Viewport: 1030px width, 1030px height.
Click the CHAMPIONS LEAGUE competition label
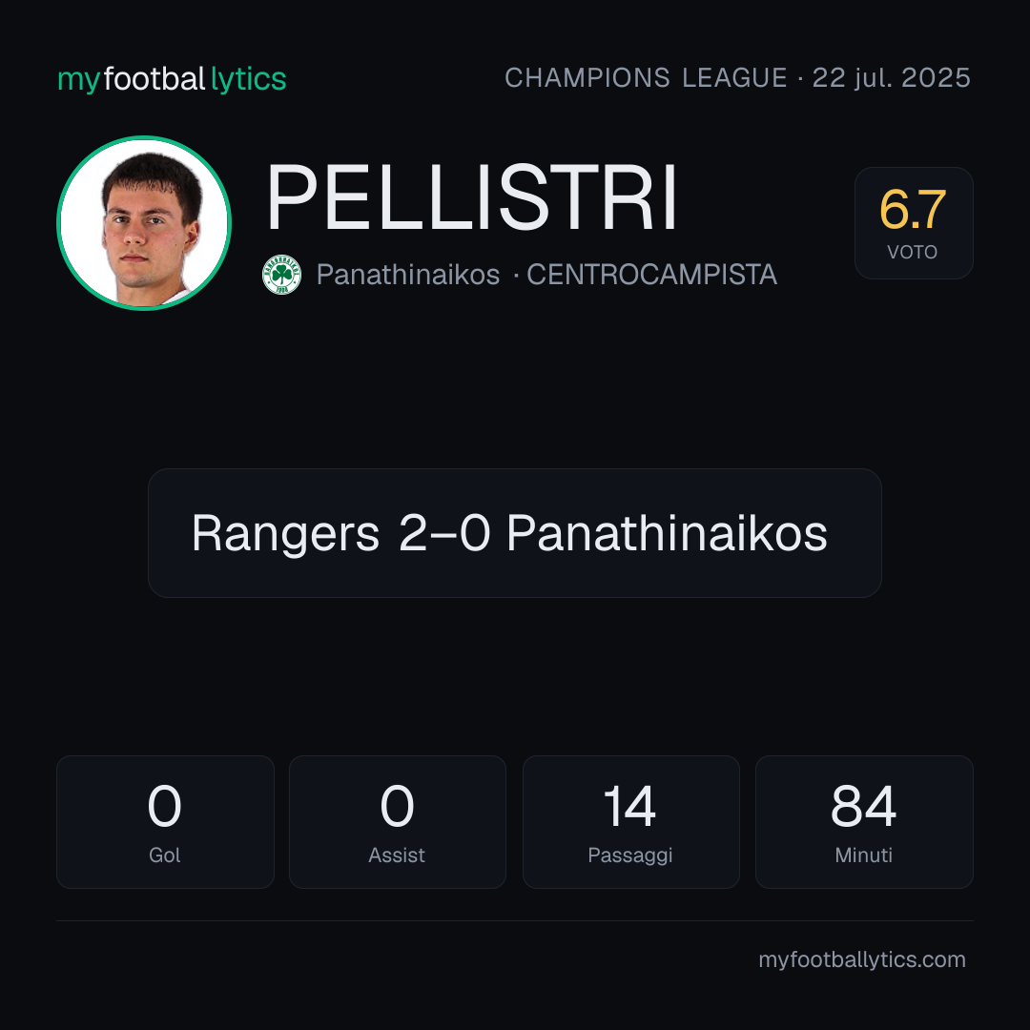click(646, 77)
